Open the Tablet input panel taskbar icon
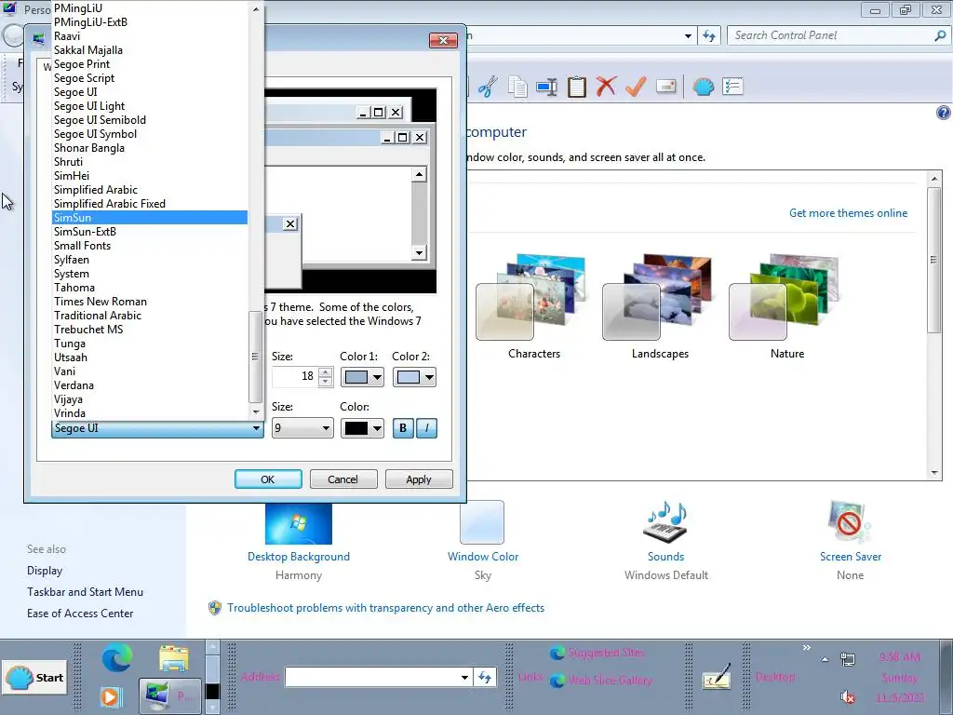 716,678
